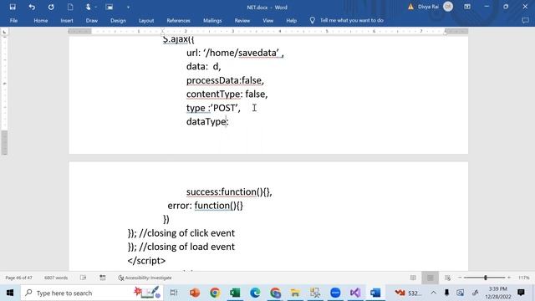Click the line 'type :'POST','
This screenshot has width=535, height=301.
pyautogui.click(x=213, y=108)
